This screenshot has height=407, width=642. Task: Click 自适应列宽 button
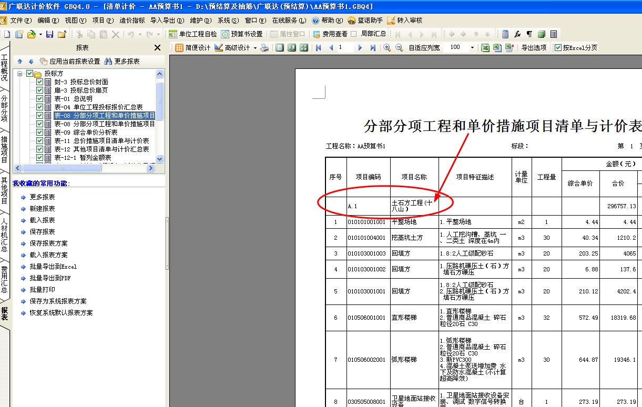424,48
